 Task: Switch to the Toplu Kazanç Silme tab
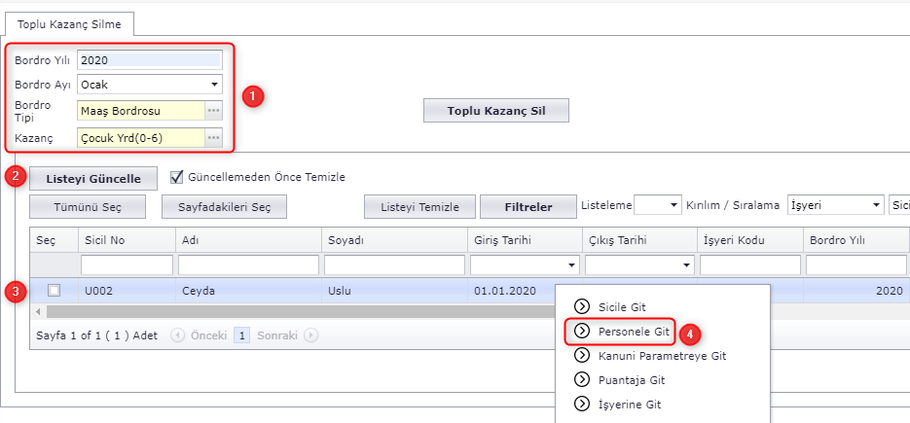[x=69, y=22]
